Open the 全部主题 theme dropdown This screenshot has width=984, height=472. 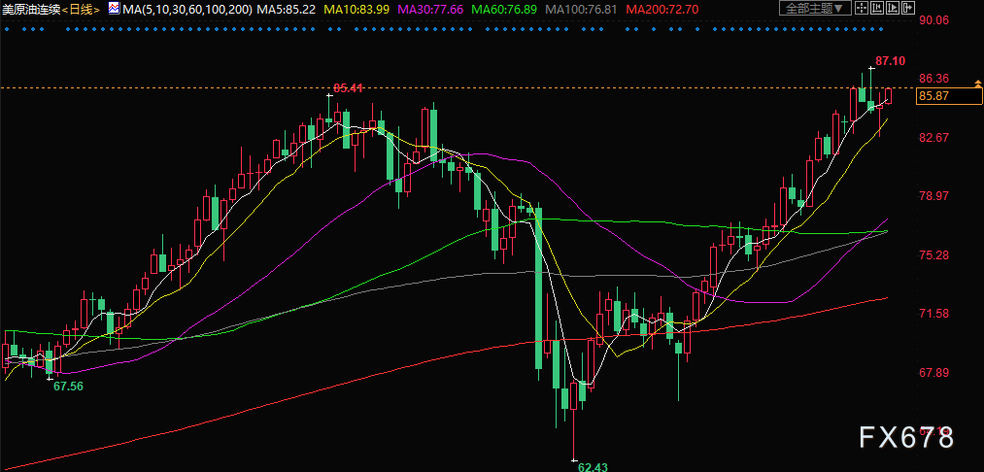coord(816,8)
